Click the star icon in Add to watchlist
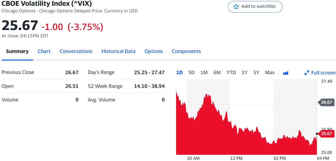The width and height of the screenshot is (336, 161). point(236,7)
